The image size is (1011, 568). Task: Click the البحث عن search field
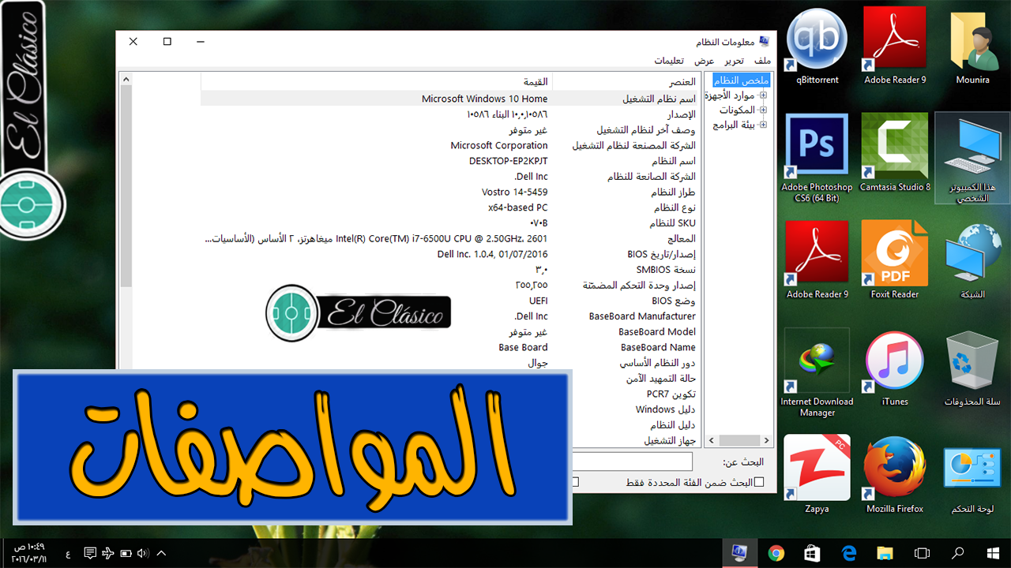click(x=631, y=461)
